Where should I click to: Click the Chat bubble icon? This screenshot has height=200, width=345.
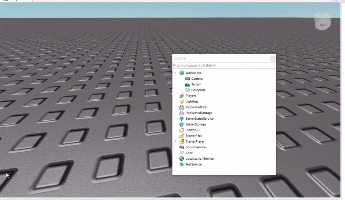[181, 153]
